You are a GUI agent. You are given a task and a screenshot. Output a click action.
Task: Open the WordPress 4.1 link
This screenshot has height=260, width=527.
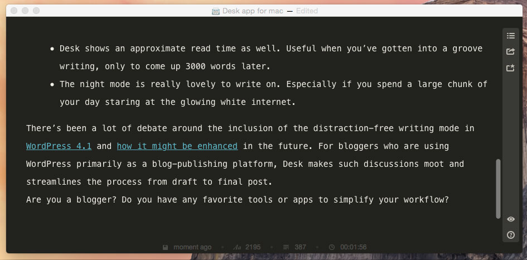(59, 146)
